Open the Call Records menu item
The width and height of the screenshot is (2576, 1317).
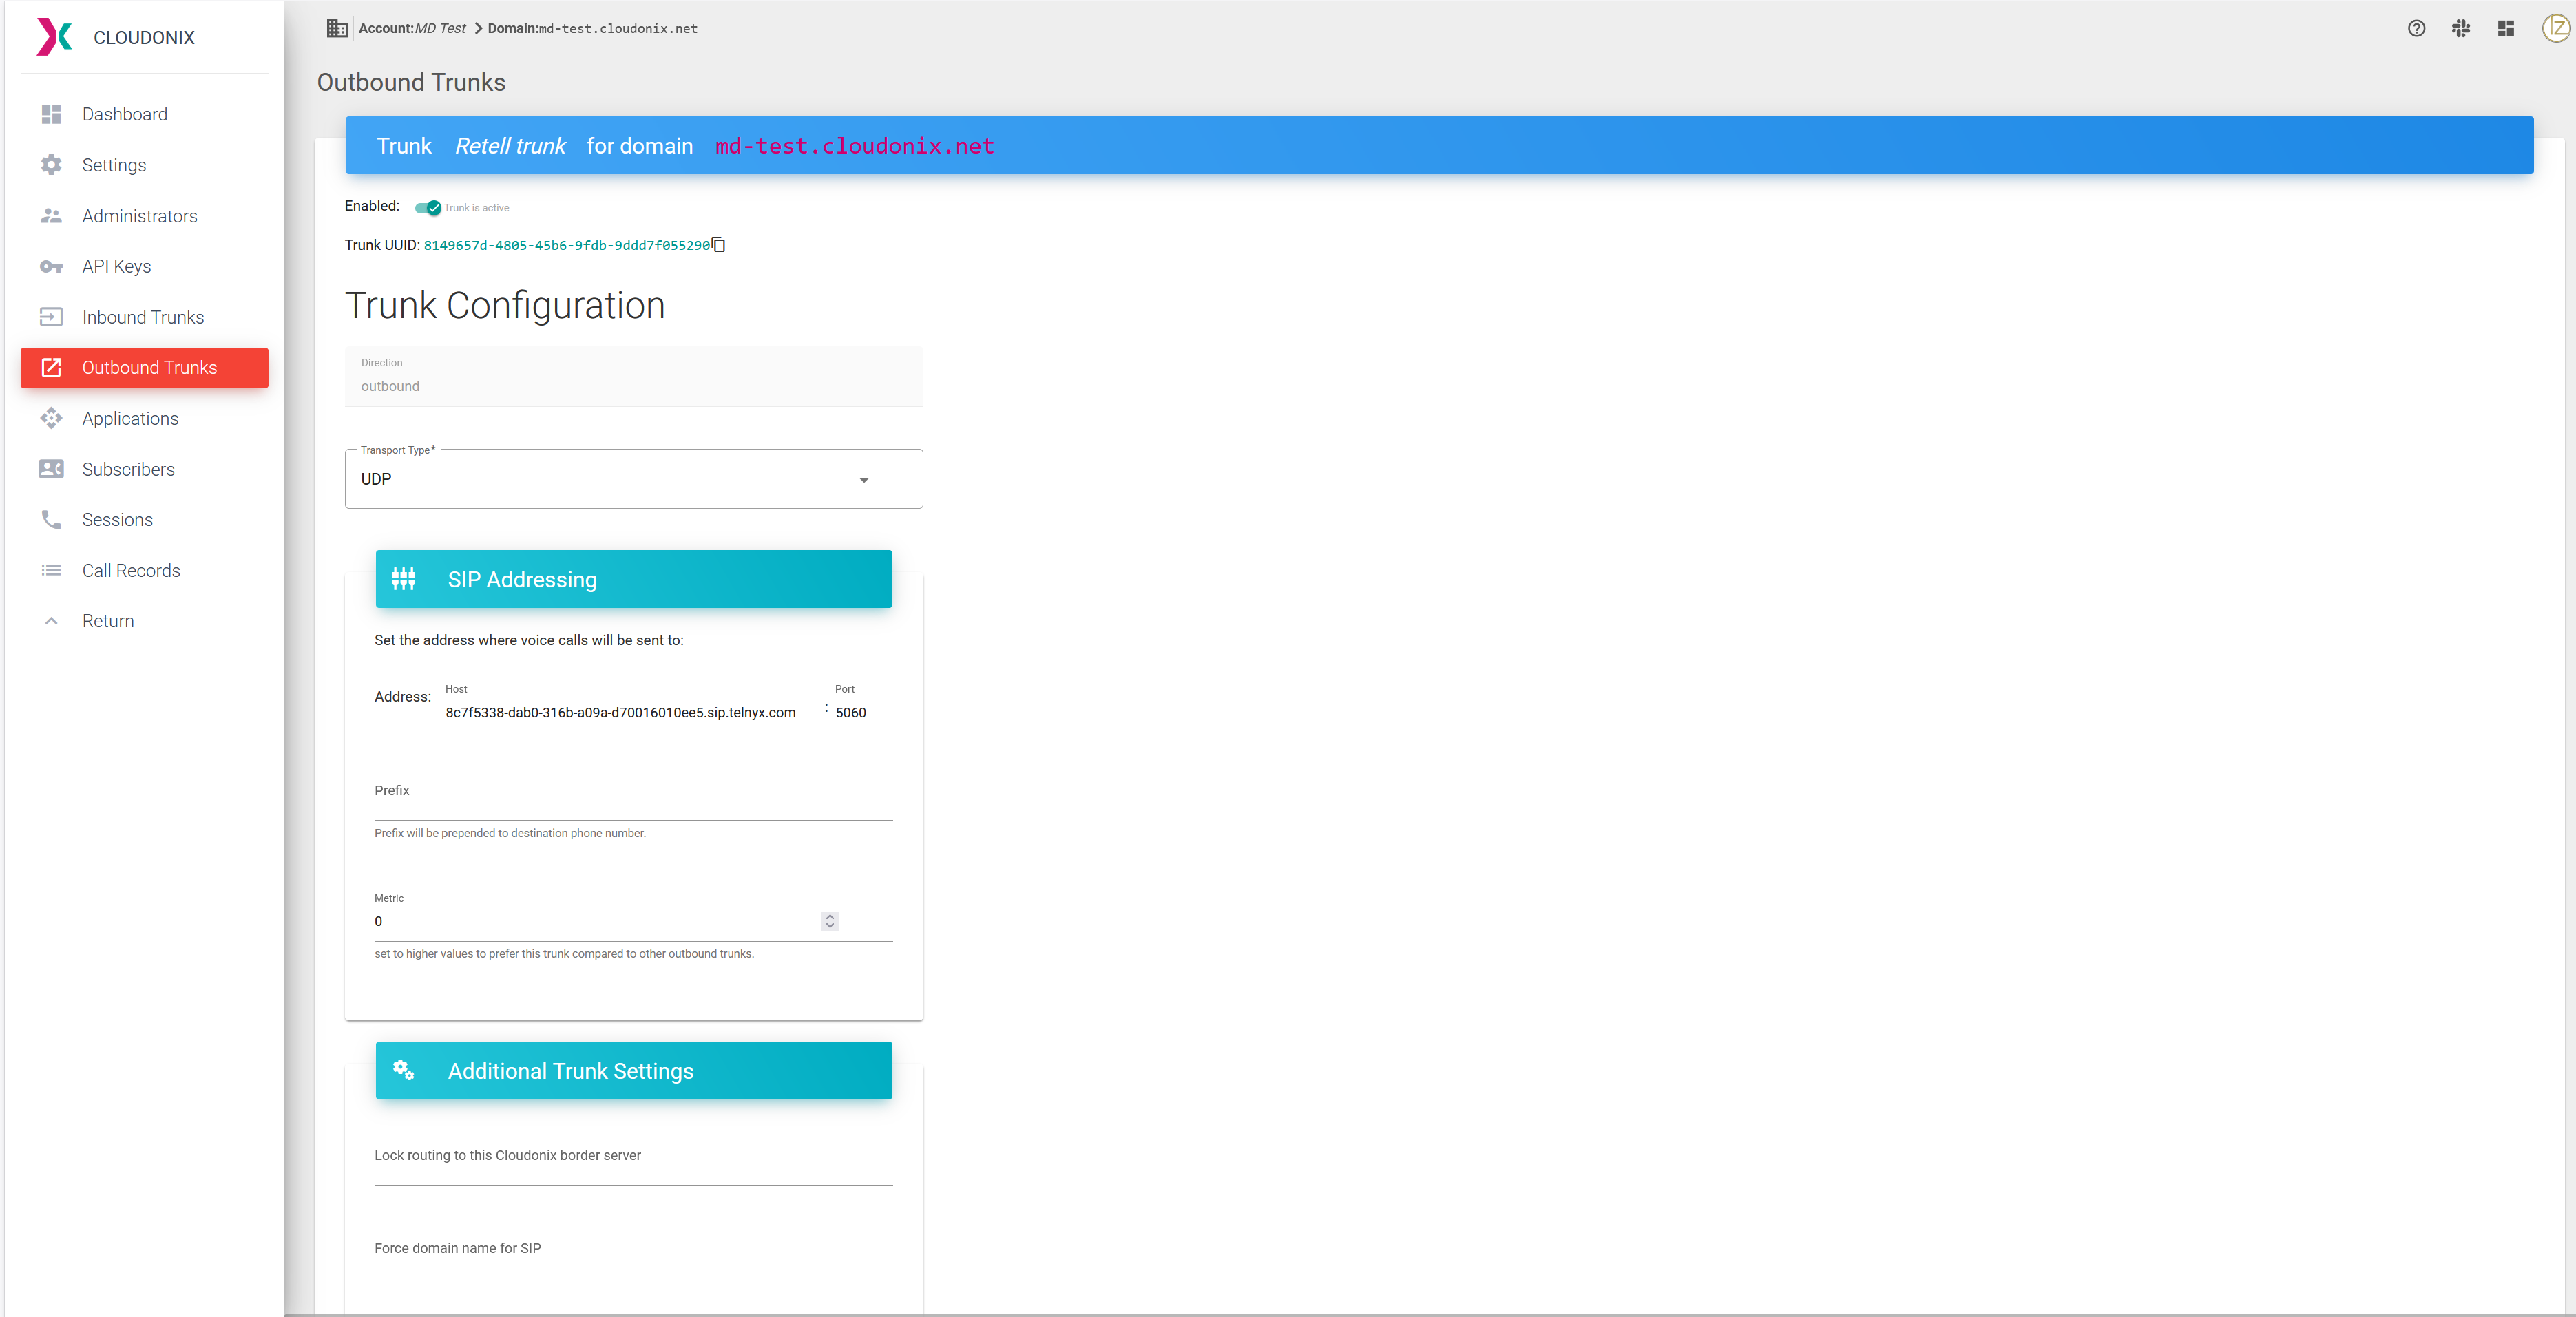(131, 571)
